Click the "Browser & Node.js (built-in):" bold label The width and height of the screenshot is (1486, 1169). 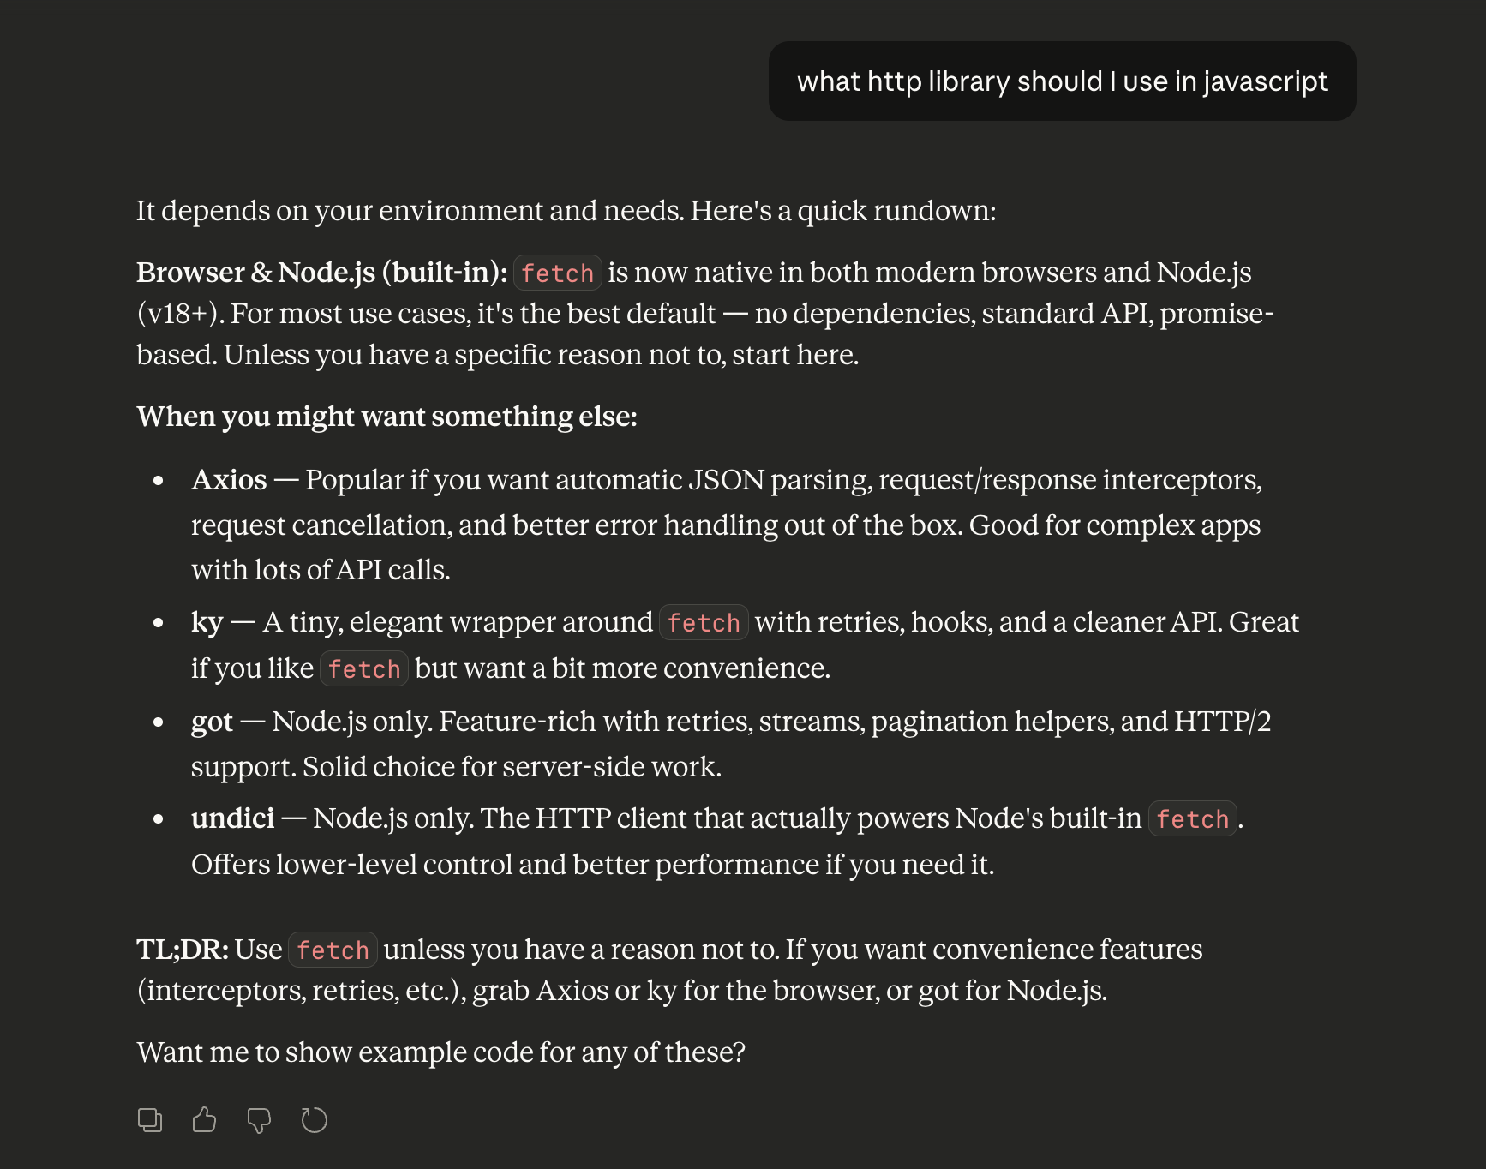point(321,273)
